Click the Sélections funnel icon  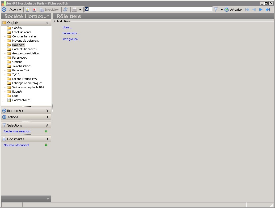(4, 125)
